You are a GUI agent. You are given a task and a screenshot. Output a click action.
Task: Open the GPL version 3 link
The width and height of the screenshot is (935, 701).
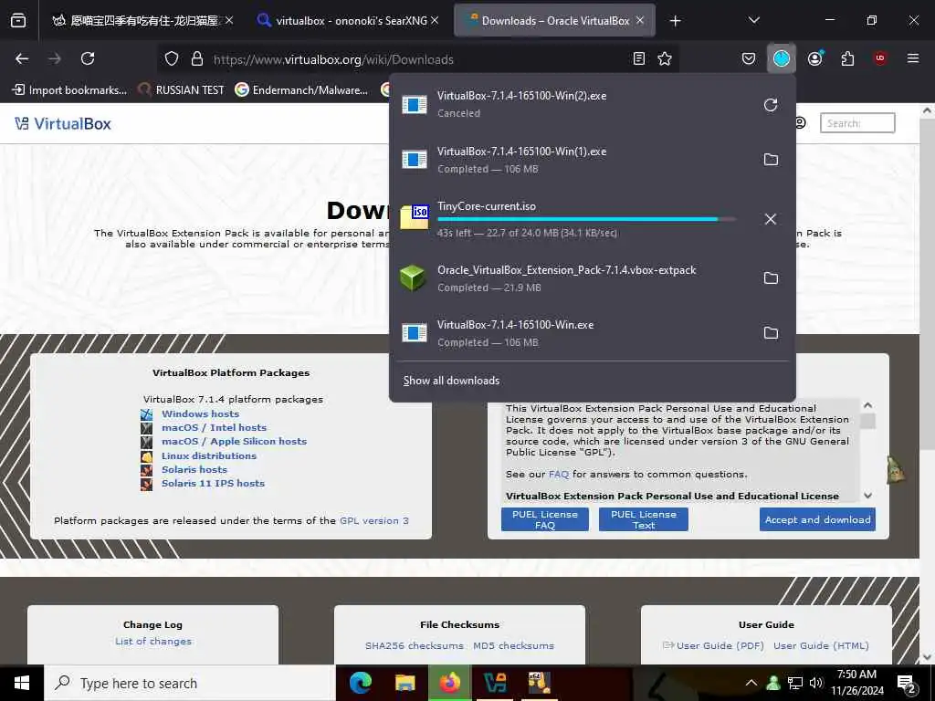[373, 520]
